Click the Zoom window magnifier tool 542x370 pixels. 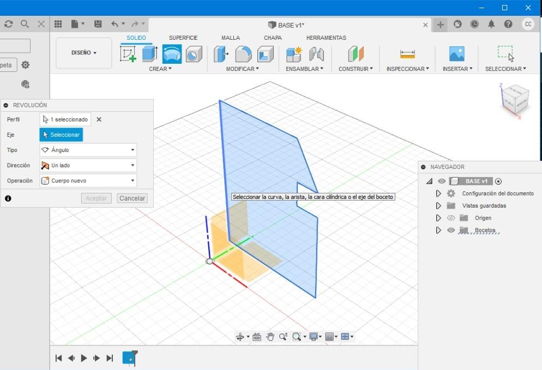297,337
